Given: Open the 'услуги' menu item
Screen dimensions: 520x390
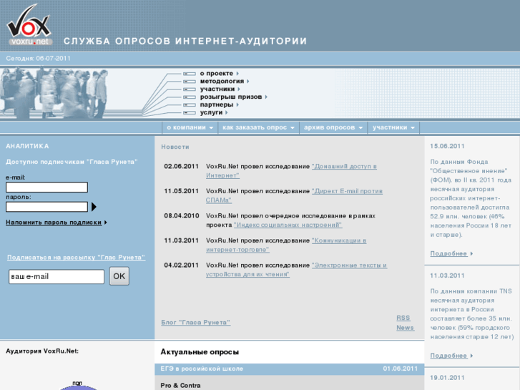Looking at the screenshot, I should [211, 112].
